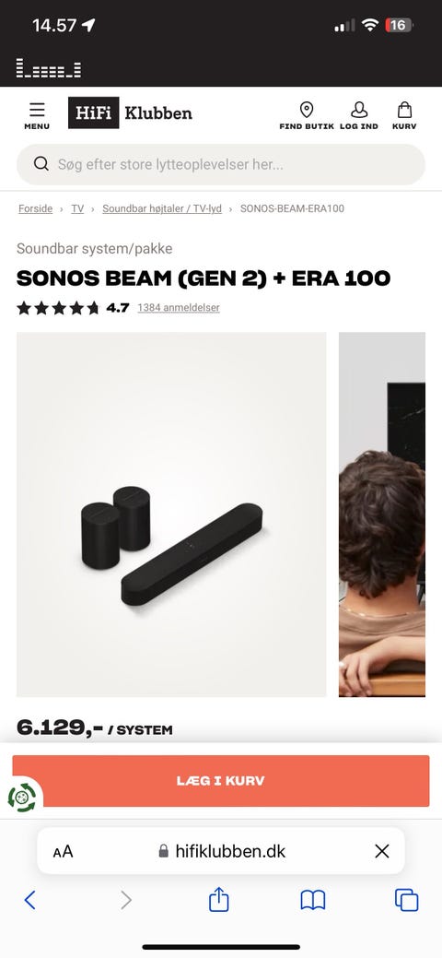Tap the hifiklubben.dk address field

(221, 851)
